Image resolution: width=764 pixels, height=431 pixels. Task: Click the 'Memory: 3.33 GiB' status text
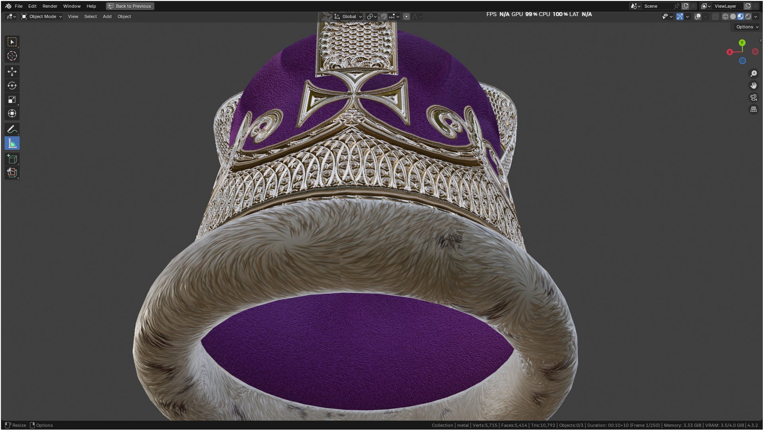[682, 425]
